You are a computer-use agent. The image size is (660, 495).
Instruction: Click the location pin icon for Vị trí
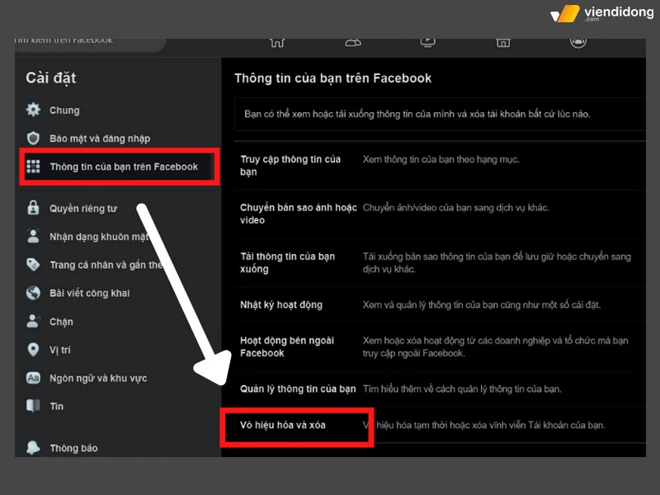[33, 350]
